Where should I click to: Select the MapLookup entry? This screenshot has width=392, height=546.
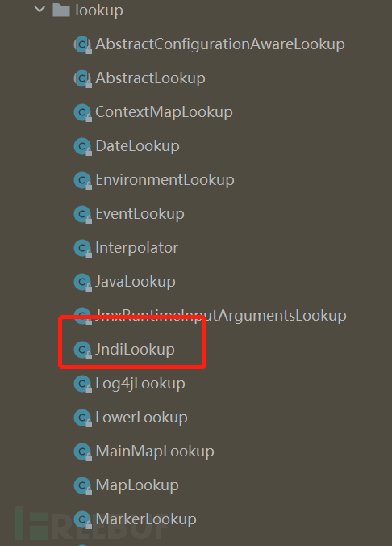(x=137, y=485)
